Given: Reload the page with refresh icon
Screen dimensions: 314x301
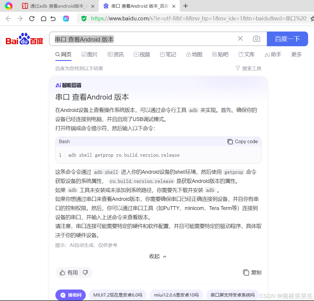Looking at the screenshot, I should pos(32,19).
